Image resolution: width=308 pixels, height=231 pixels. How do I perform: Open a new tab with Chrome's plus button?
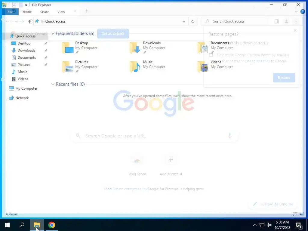point(86,11)
